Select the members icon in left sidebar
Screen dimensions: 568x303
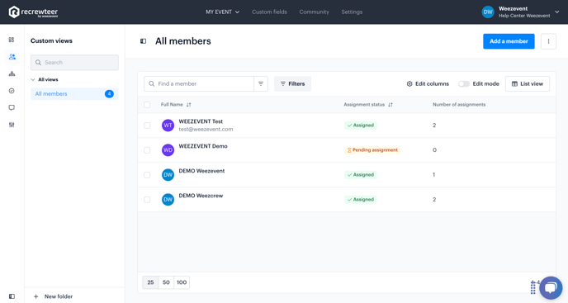coord(12,56)
